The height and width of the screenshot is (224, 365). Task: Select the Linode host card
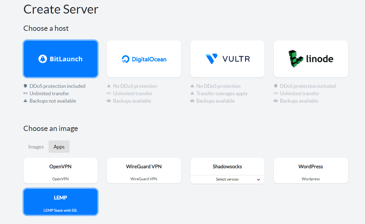point(311,59)
